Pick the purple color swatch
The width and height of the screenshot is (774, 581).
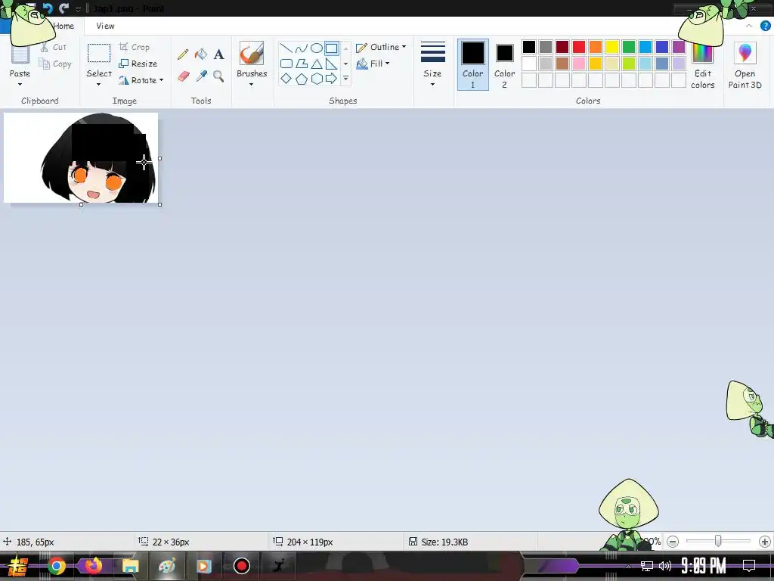(679, 47)
